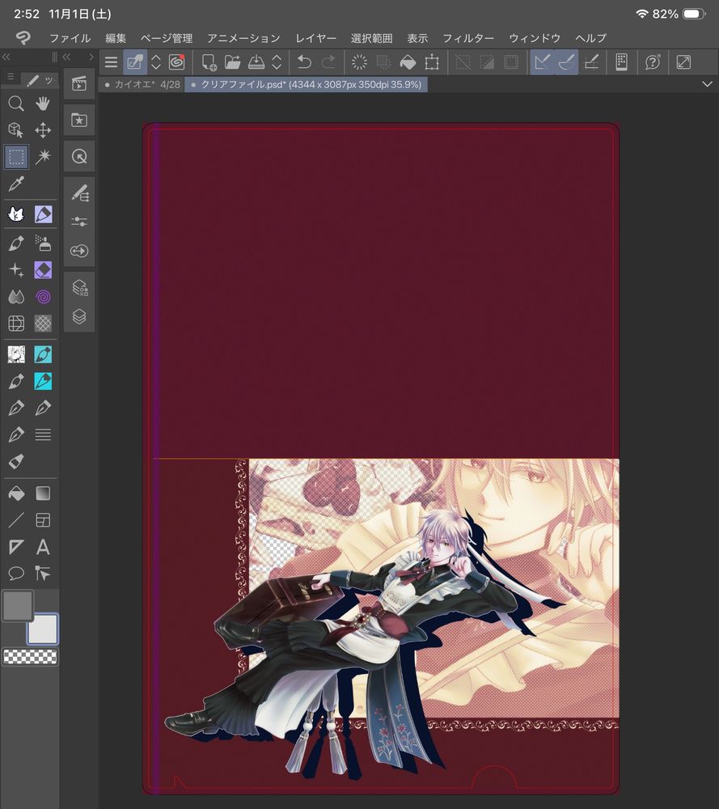The image size is (719, 809).
Task: Select the rectangular Selection area tool
Action: click(x=16, y=157)
